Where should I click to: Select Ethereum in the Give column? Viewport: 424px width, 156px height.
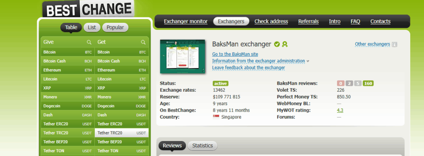[67, 70]
